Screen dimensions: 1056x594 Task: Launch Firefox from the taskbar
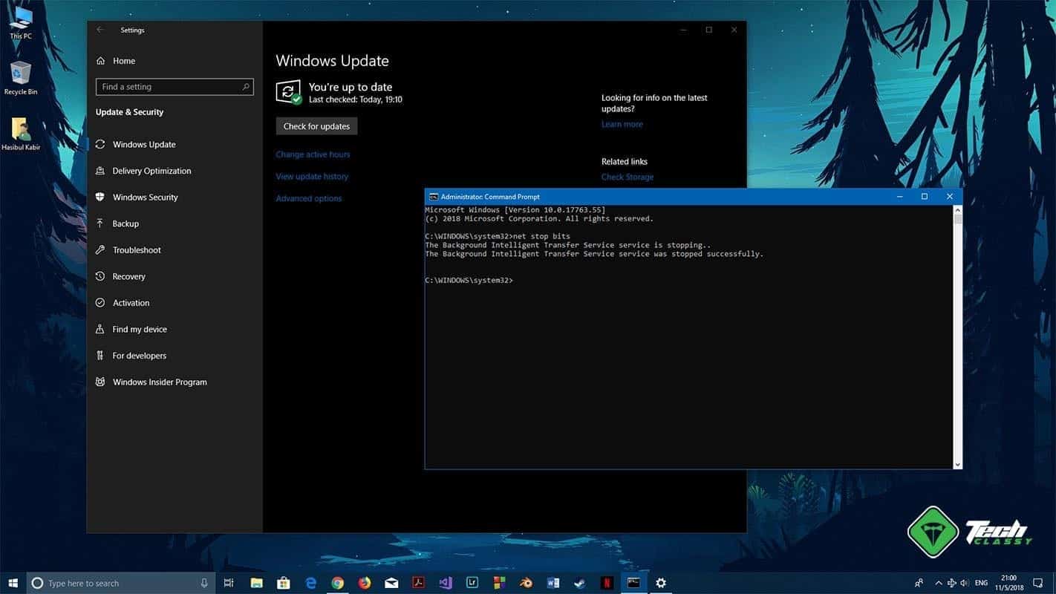pos(364,583)
